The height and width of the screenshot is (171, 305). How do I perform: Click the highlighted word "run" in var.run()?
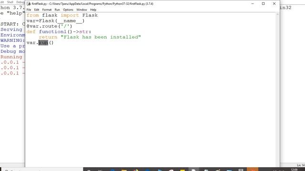pos(43,43)
